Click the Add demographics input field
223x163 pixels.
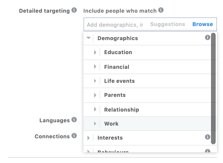click(115, 25)
